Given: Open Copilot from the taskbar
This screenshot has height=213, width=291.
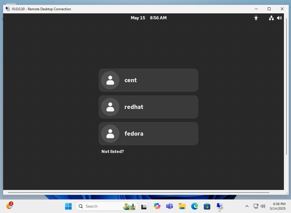Looking at the screenshot, I should 157,206.
